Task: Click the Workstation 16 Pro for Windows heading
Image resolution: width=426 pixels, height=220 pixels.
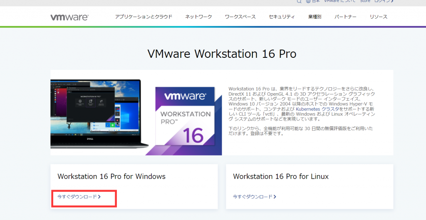Action: click(111, 177)
